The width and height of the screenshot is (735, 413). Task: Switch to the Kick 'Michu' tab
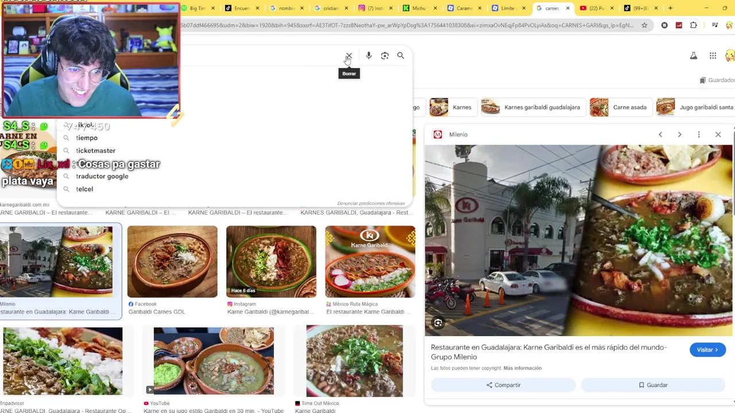tap(421, 8)
